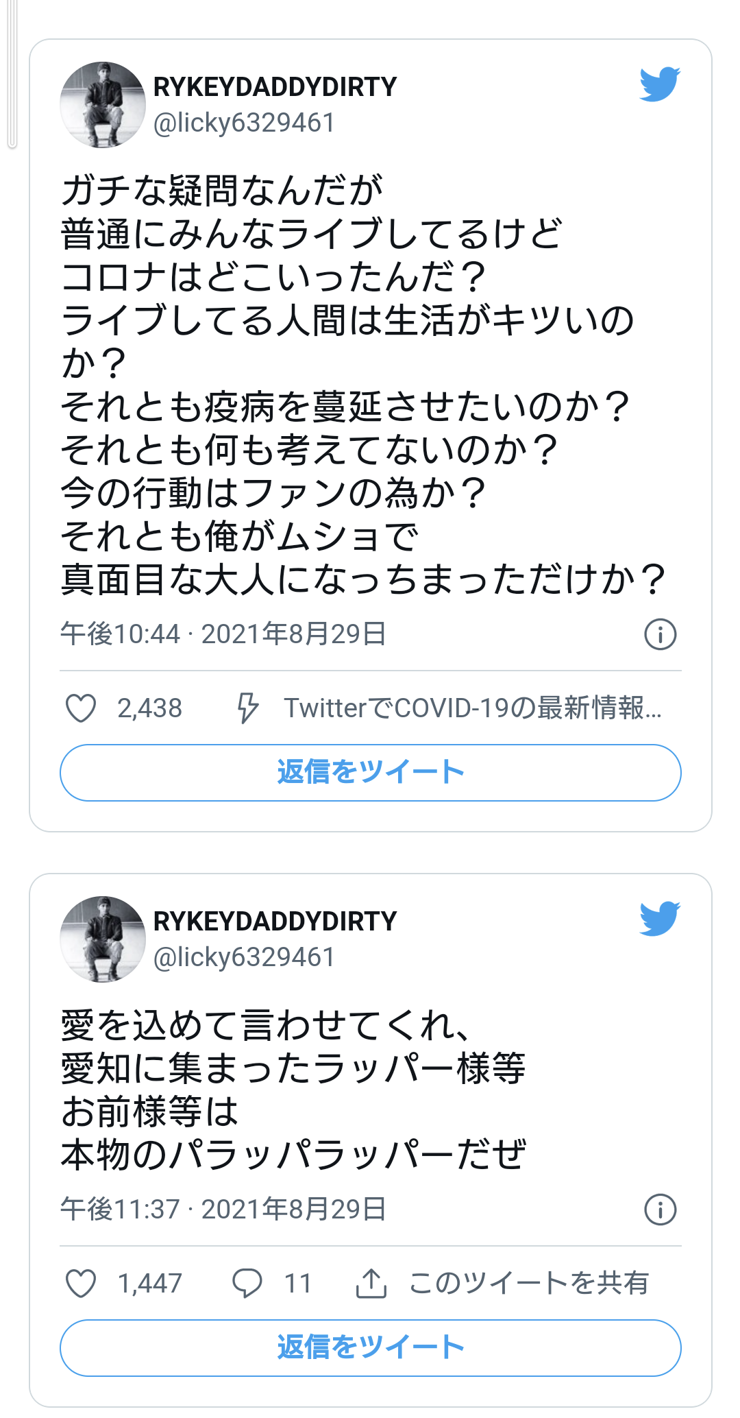Tap 返信をツイート button under second tweet
The image size is (740, 1418).
(x=371, y=1348)
